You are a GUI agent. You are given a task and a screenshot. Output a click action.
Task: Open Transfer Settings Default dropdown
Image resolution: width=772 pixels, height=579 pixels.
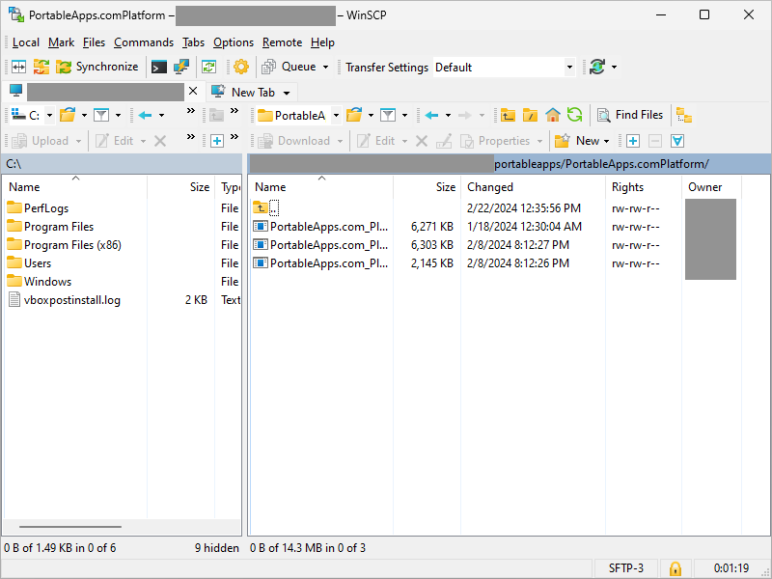point(504,68)
